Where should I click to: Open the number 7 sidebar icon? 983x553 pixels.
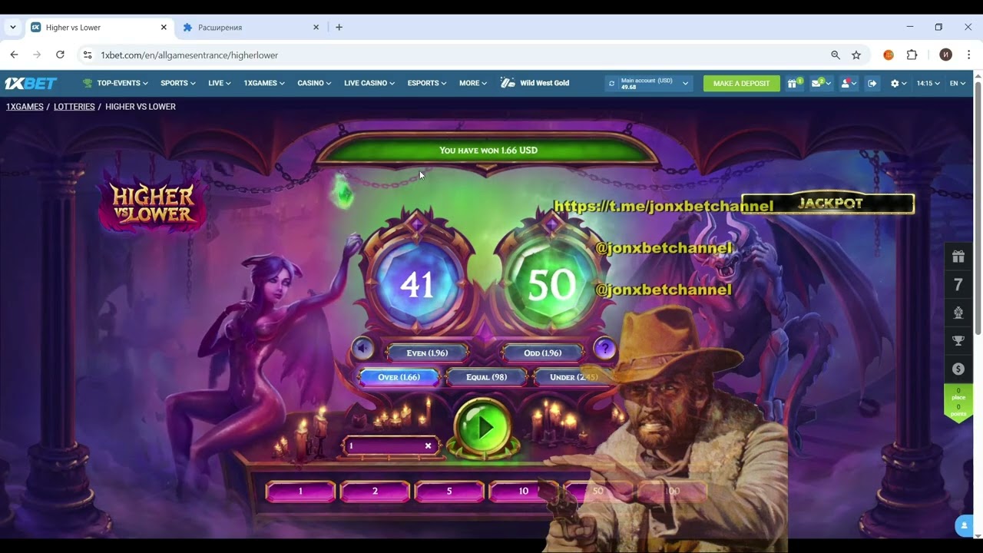pyautogui.click(x=958, y=285)
